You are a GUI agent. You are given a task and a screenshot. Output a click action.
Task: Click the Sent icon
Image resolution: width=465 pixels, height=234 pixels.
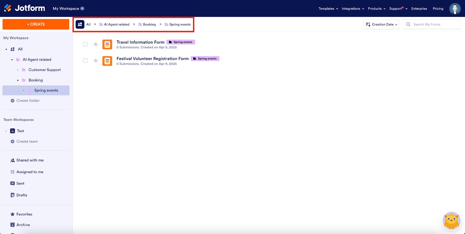click(x=12, y=184)
